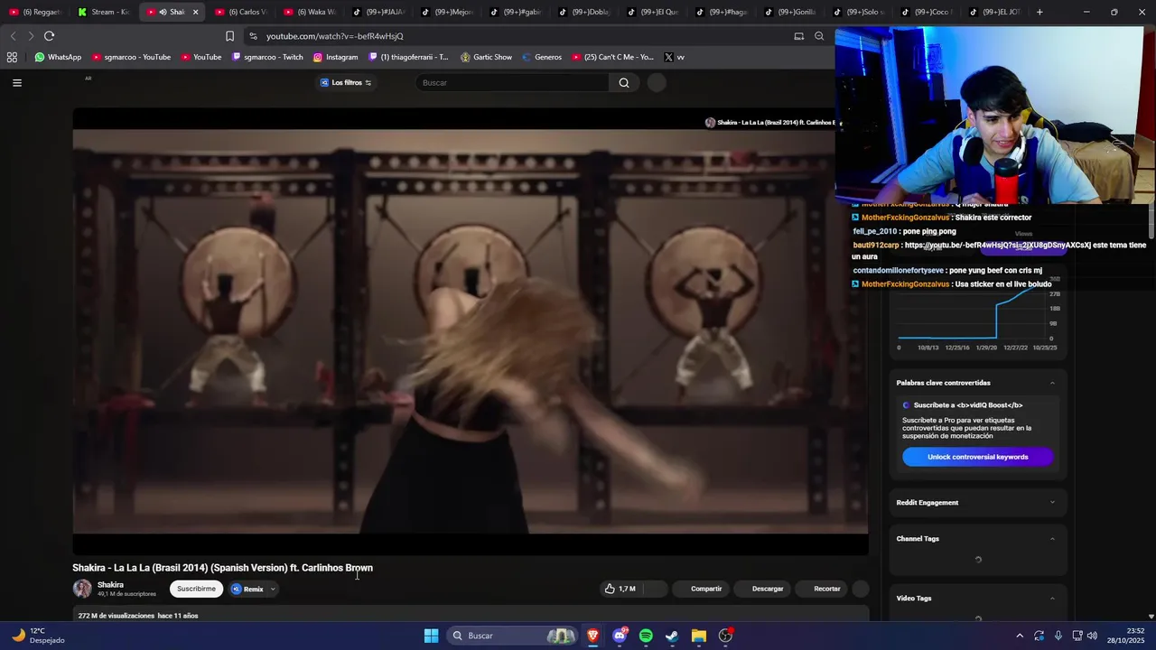Image resolution: width=1156 pixels, height=650 pixels.
Task: Open the Gartic Show bookmark
Action: 486,57
